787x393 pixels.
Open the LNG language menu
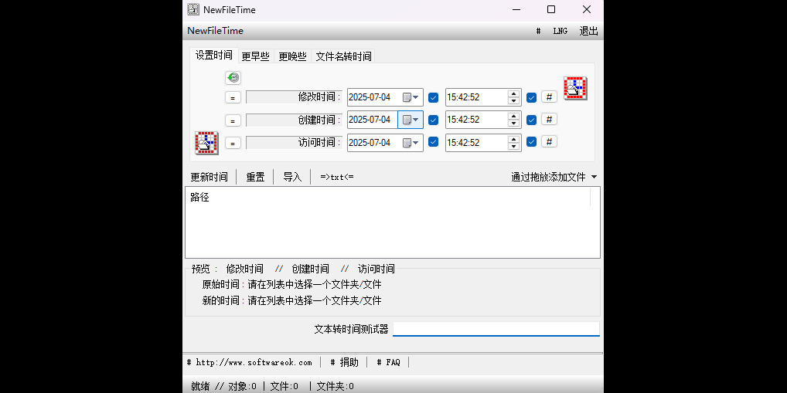(560, 31)
